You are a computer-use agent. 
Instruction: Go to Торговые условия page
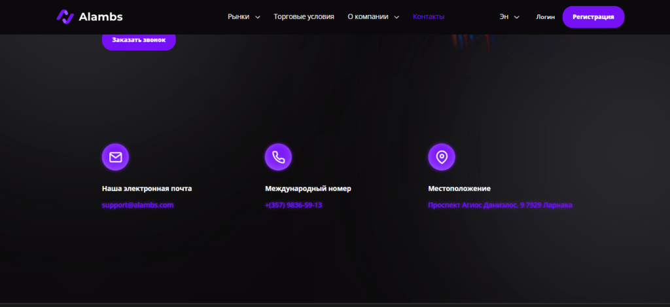(304, 16)
